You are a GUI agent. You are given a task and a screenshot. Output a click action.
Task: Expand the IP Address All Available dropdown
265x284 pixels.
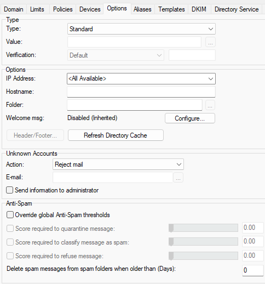pos(141,79)
